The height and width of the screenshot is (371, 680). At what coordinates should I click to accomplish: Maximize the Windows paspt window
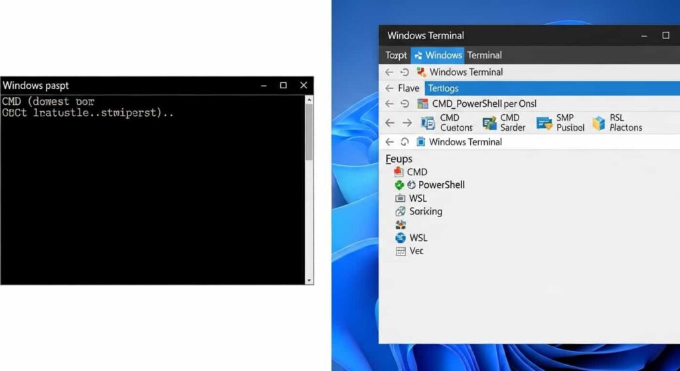(283, 86)
